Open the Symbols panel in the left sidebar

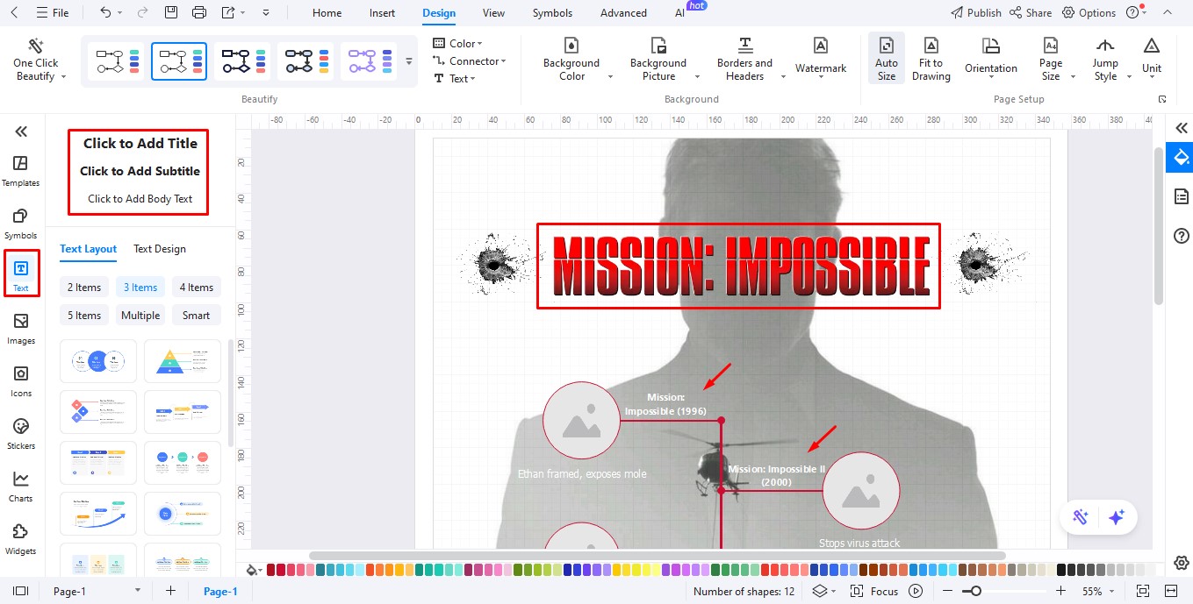point(21,223)
